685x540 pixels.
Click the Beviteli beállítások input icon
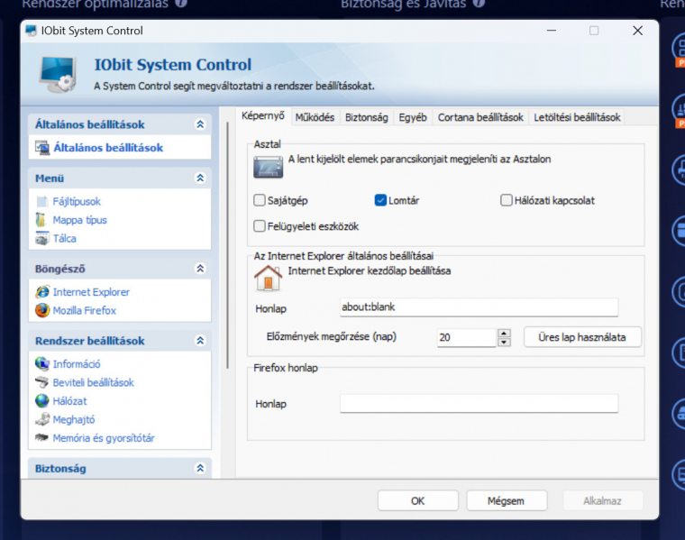(42, 382)
